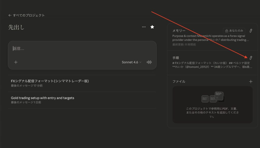Open the FXシグナル配信フォーマット chat
Image resolution: width=260 pixels, height=148 pixels.
pos(50,81)
